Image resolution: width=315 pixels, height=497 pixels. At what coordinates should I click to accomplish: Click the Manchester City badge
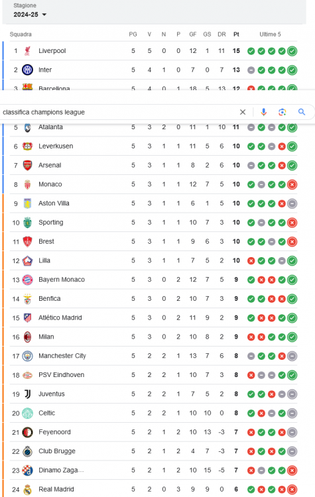point(28,356)
